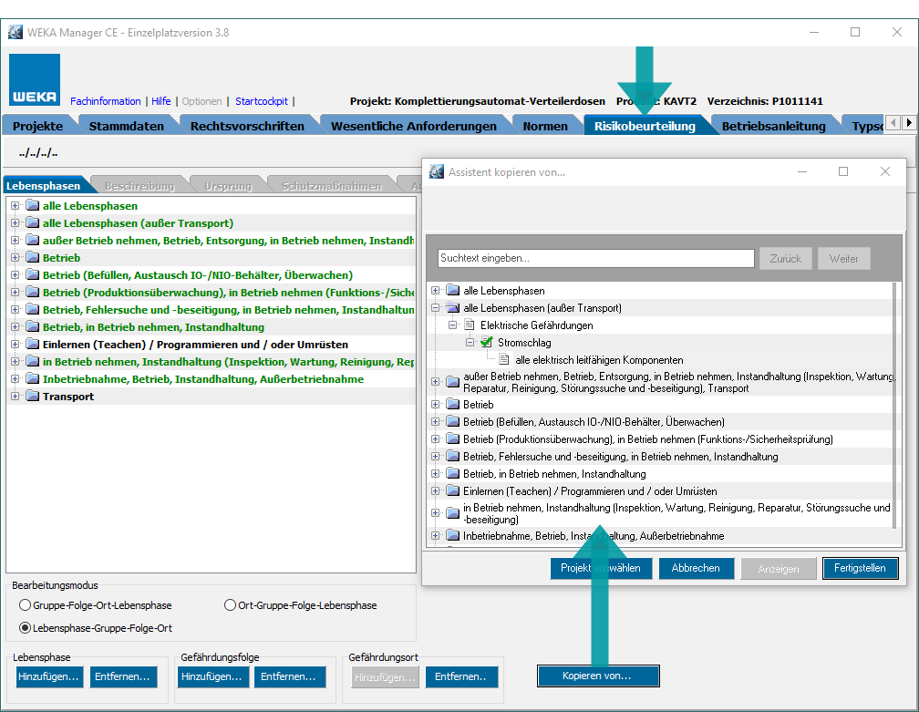Click the Suchtext eingeben search field

[595, 259]
